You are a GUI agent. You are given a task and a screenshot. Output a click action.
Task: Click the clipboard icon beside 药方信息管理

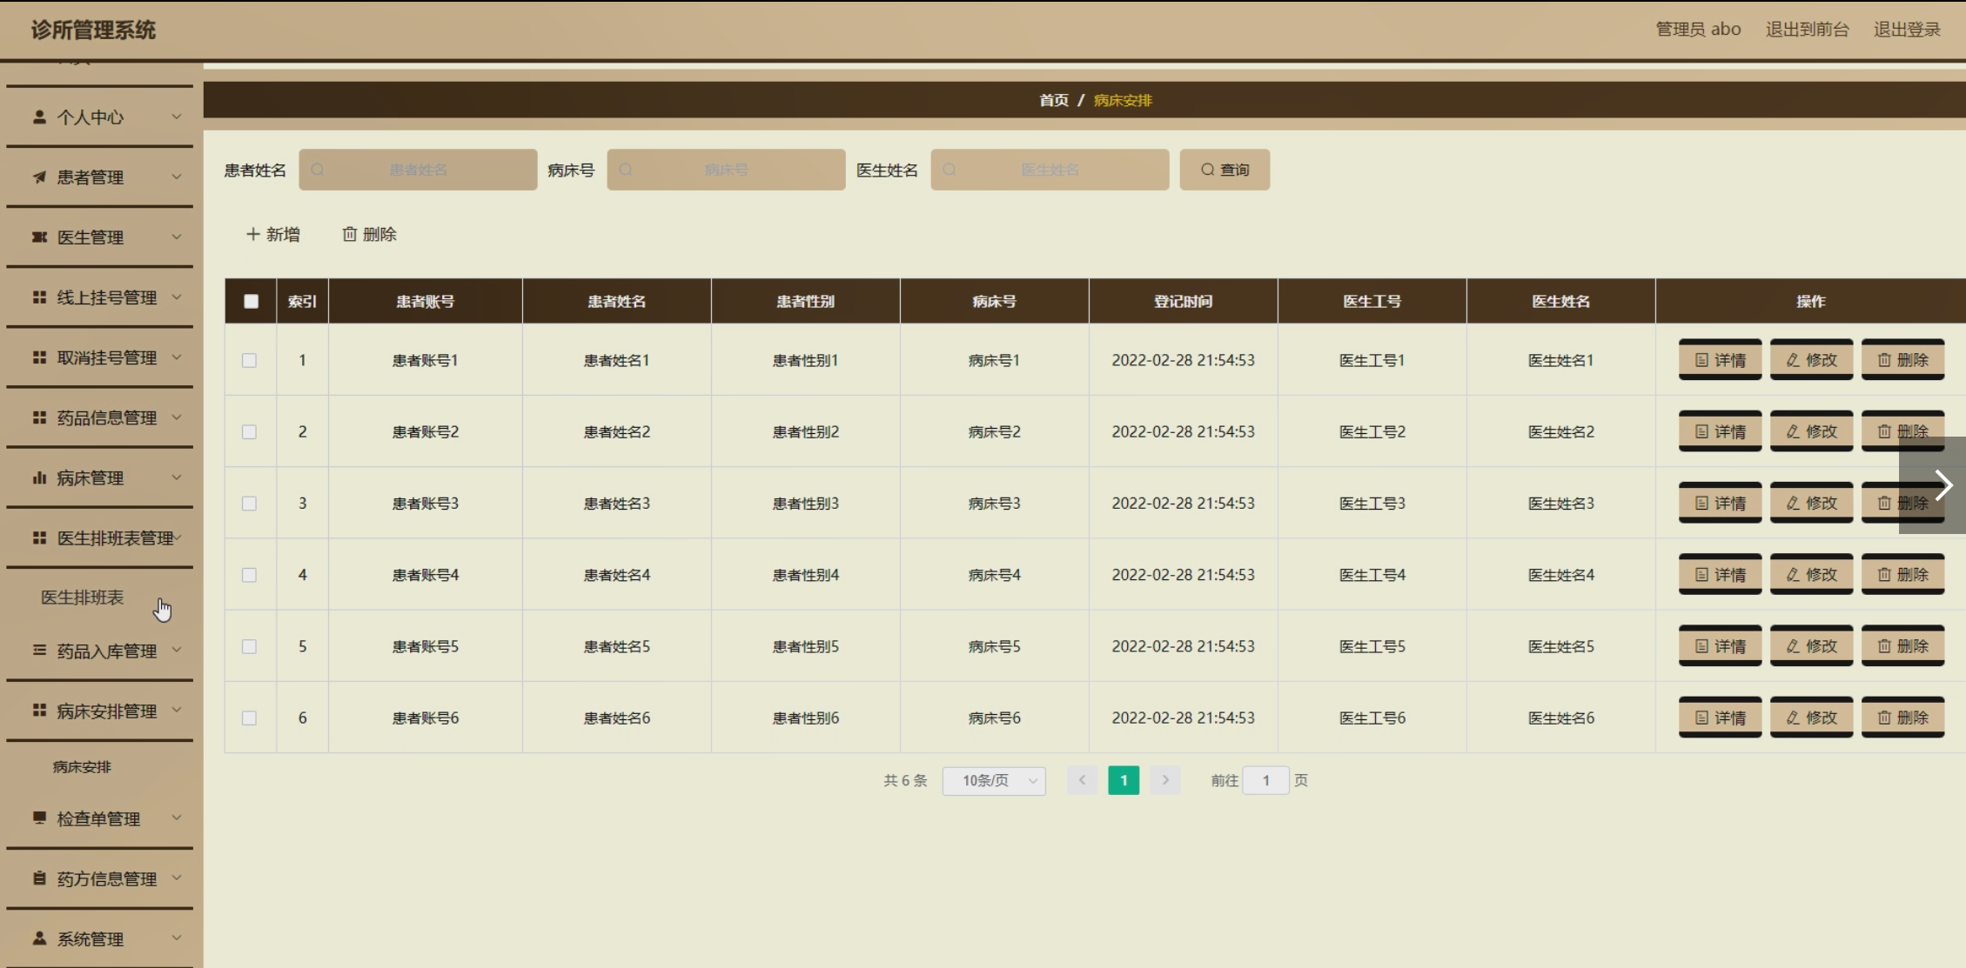(39, 878)
